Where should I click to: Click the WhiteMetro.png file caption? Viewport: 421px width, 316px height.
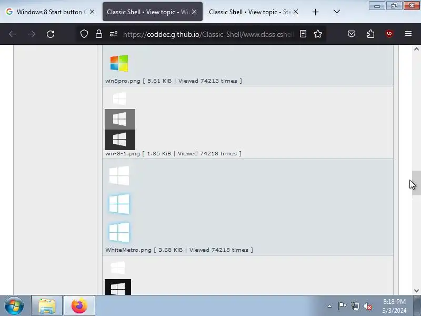179,250
